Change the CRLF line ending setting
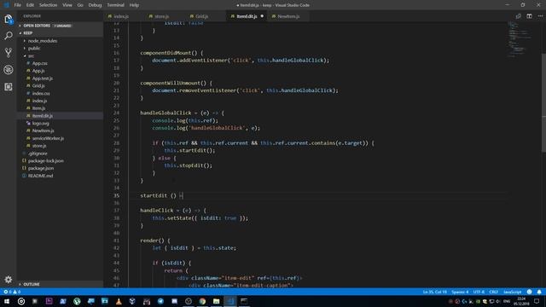This screenshot has width=546, height=307. coord(493,292)
